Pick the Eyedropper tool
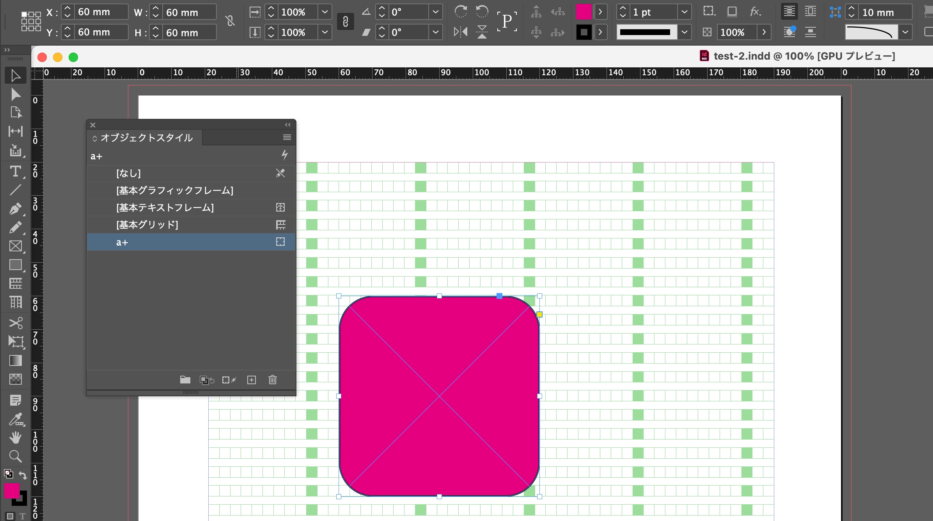 pyautogui.click(x=16, y=419)
